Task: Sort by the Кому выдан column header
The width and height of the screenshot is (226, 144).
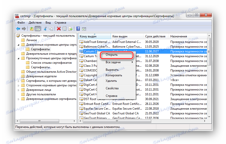Action: coord(95,36)
